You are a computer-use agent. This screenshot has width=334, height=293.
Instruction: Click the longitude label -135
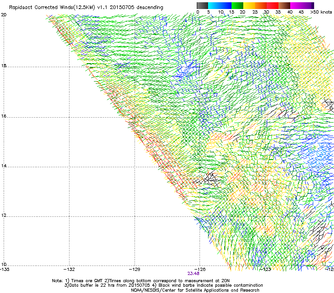5,270
